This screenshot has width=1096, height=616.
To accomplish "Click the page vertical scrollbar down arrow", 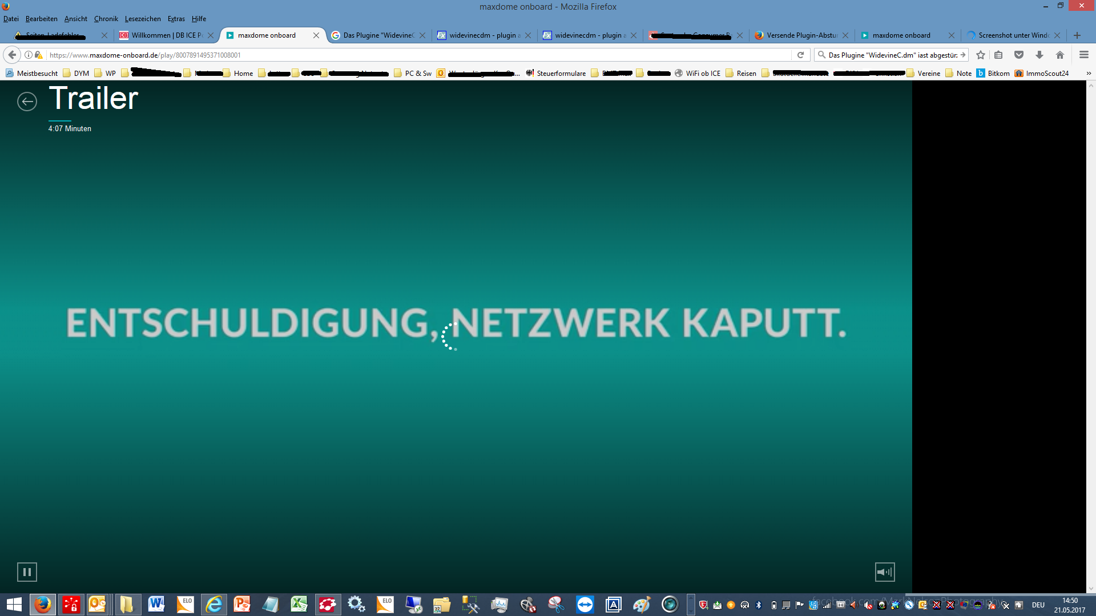I will pyautogui.click(x=1091, y=589).
